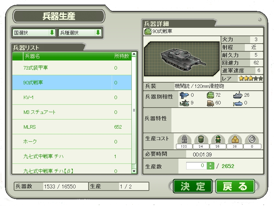Click the aircraft compatibility icon
This screenshot has height=206, width=274.
pos(184,95)
